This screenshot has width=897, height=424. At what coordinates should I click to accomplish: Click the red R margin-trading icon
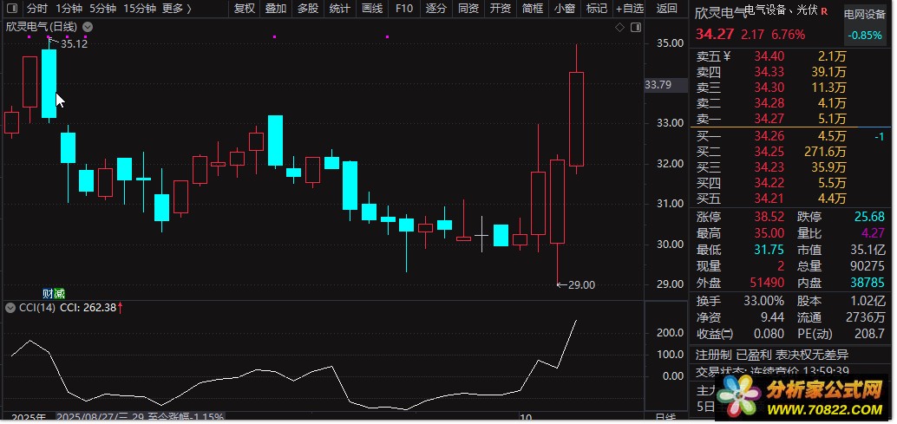[824, 11]
